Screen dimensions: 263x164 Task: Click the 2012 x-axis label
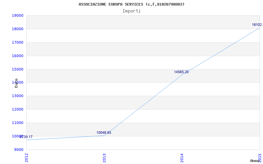(26, 158)
